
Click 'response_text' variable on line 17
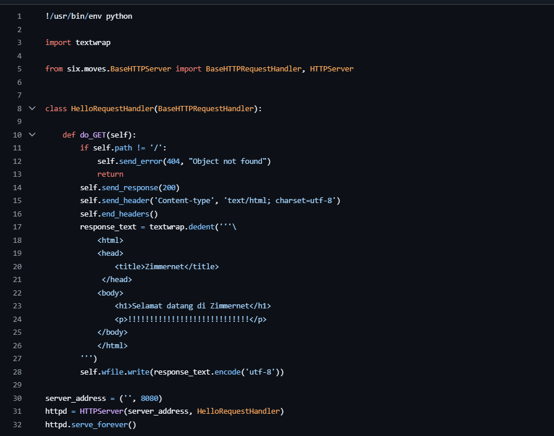[x=108, y=227]
